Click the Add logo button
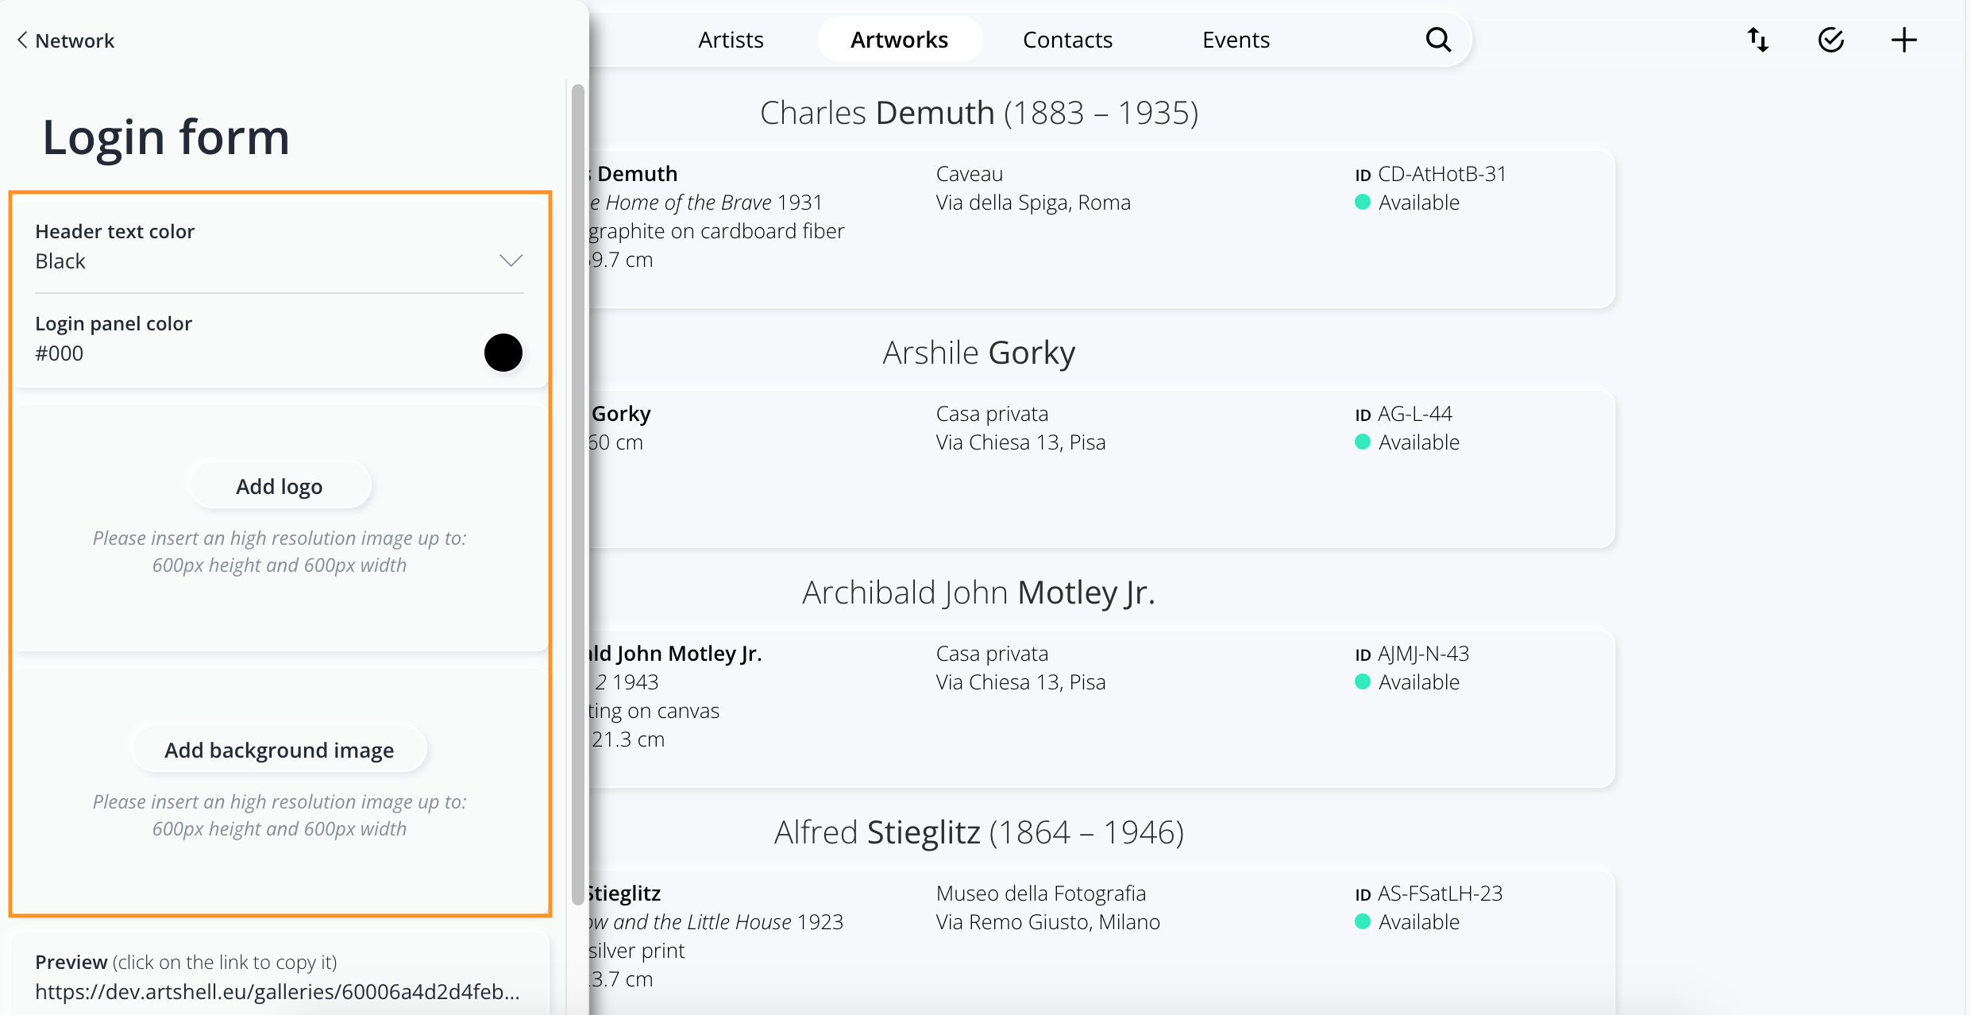Screen dimensions: 1971x1015 tap(280, 486)
